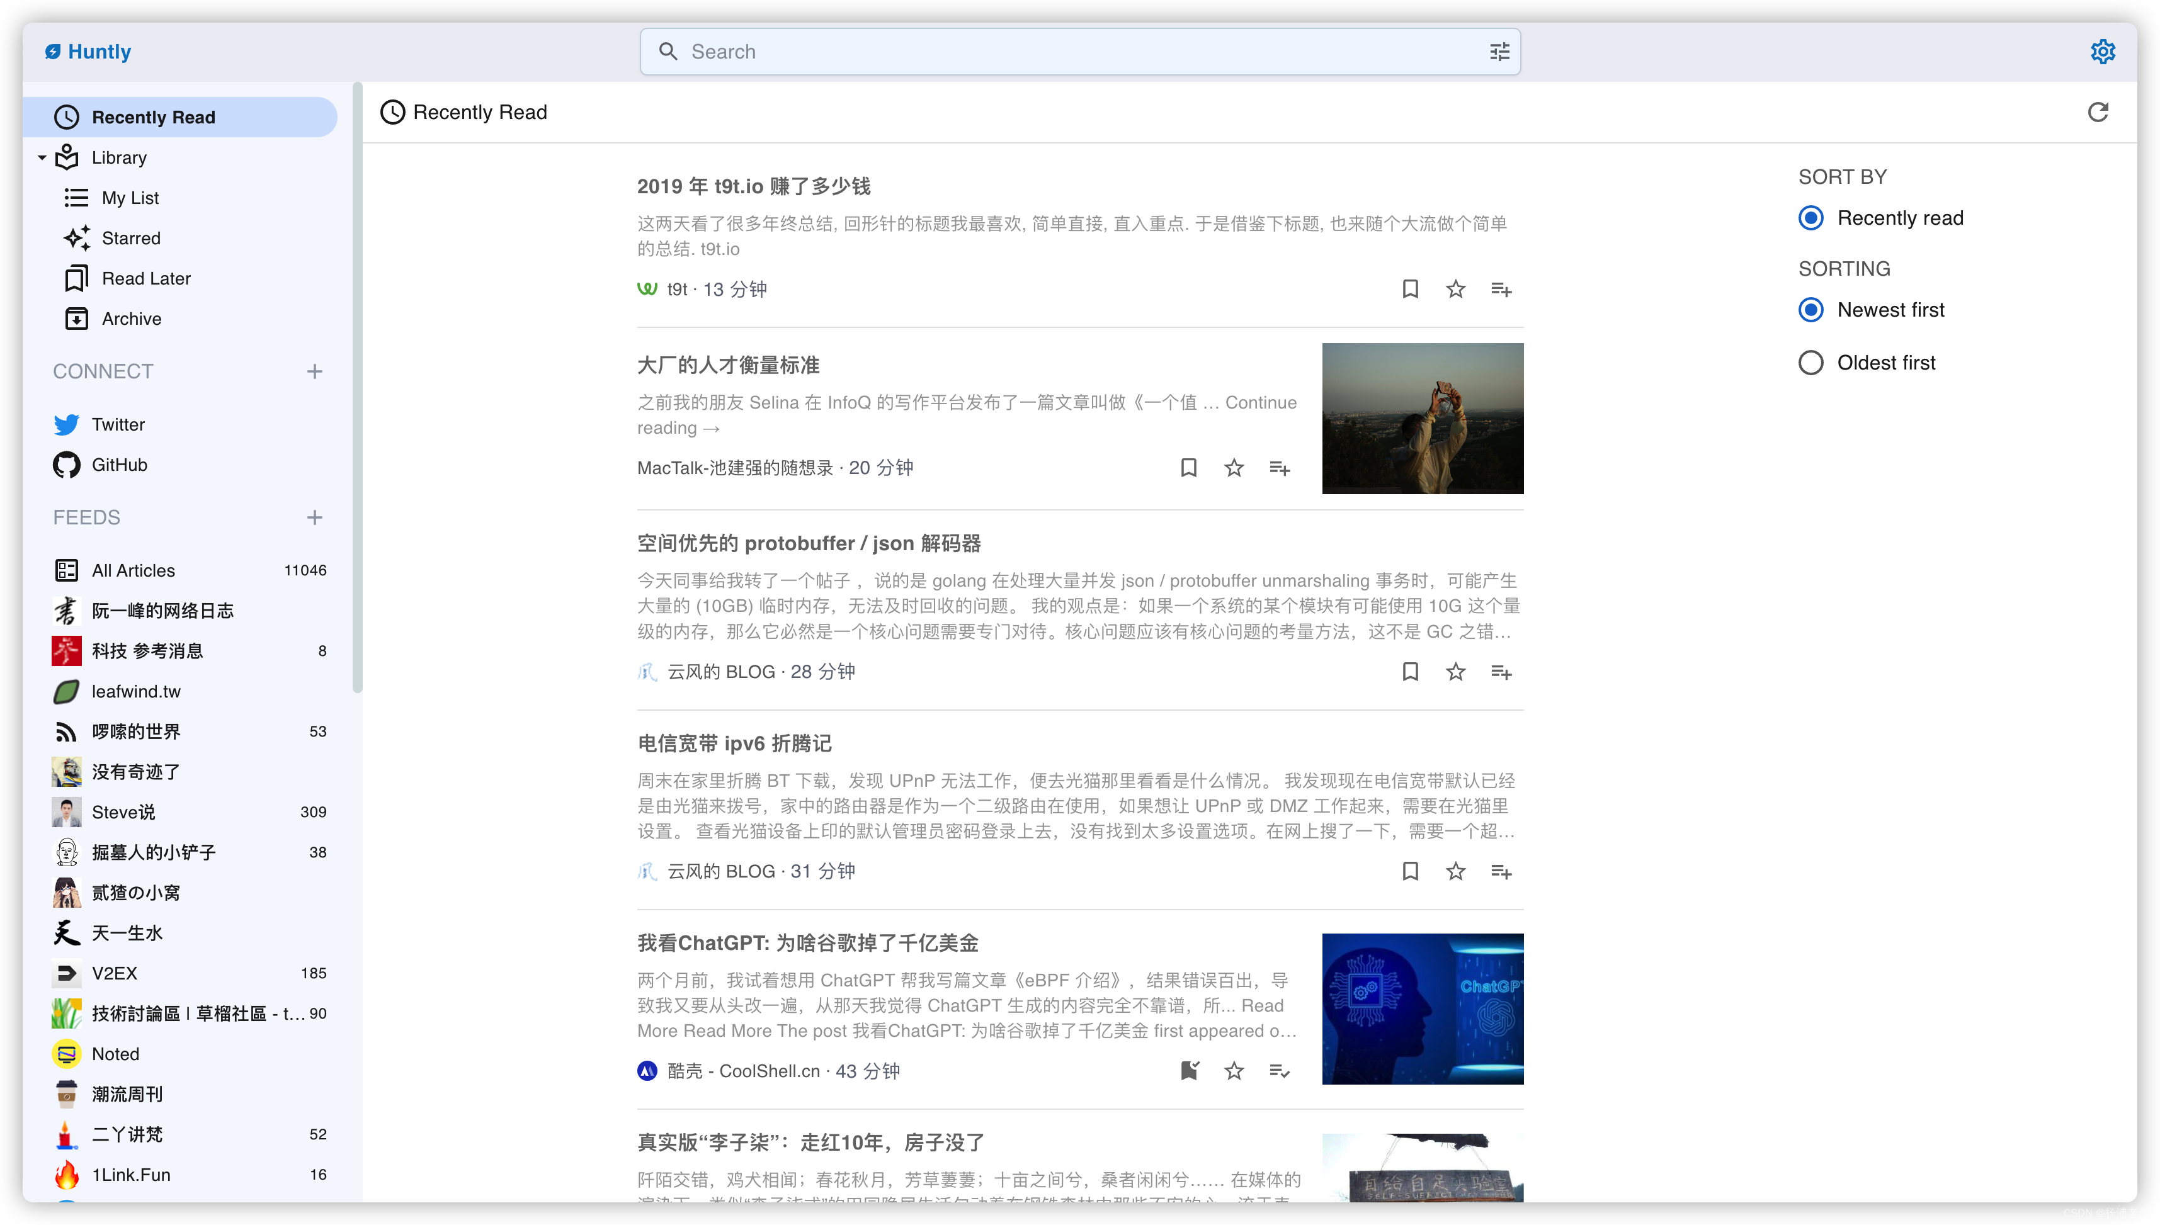This screenshot has width=2160, height=1225.
Task: Add 大厂的人才衡量标准 to a reading list
Action: point(1279,467)
